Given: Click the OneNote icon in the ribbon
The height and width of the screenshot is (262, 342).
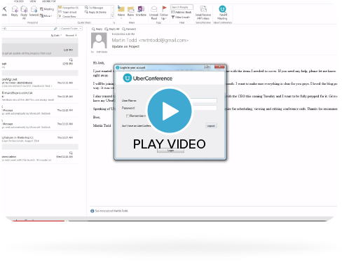Looking at the screenshot, I should (141, 11).
